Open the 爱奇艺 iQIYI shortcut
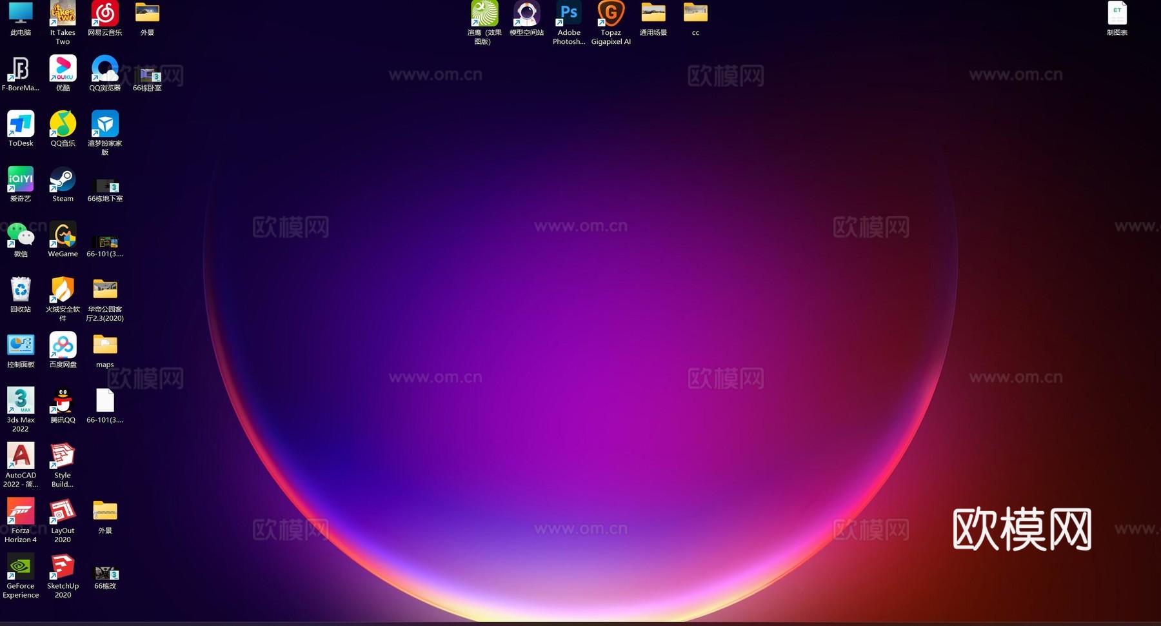Image resolution: width=1161 pixels, height=626 pixels. click(x=21, y=179)
